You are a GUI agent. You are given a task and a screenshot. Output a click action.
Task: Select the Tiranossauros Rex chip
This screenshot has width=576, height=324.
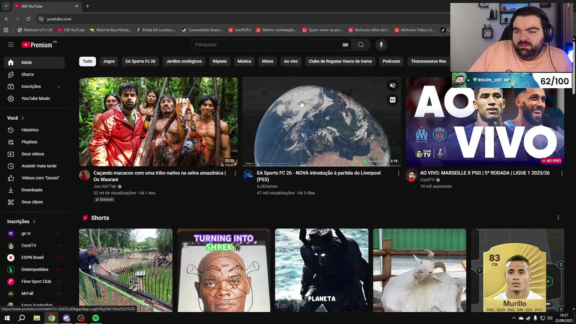pyautogui.click(x=428, y=61)
